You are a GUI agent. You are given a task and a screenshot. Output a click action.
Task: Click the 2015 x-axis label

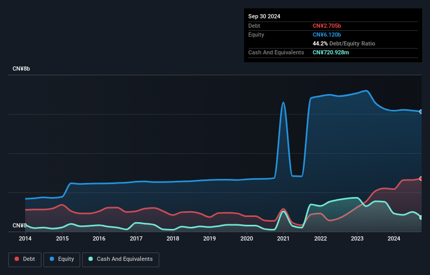[x=62, y=238]
